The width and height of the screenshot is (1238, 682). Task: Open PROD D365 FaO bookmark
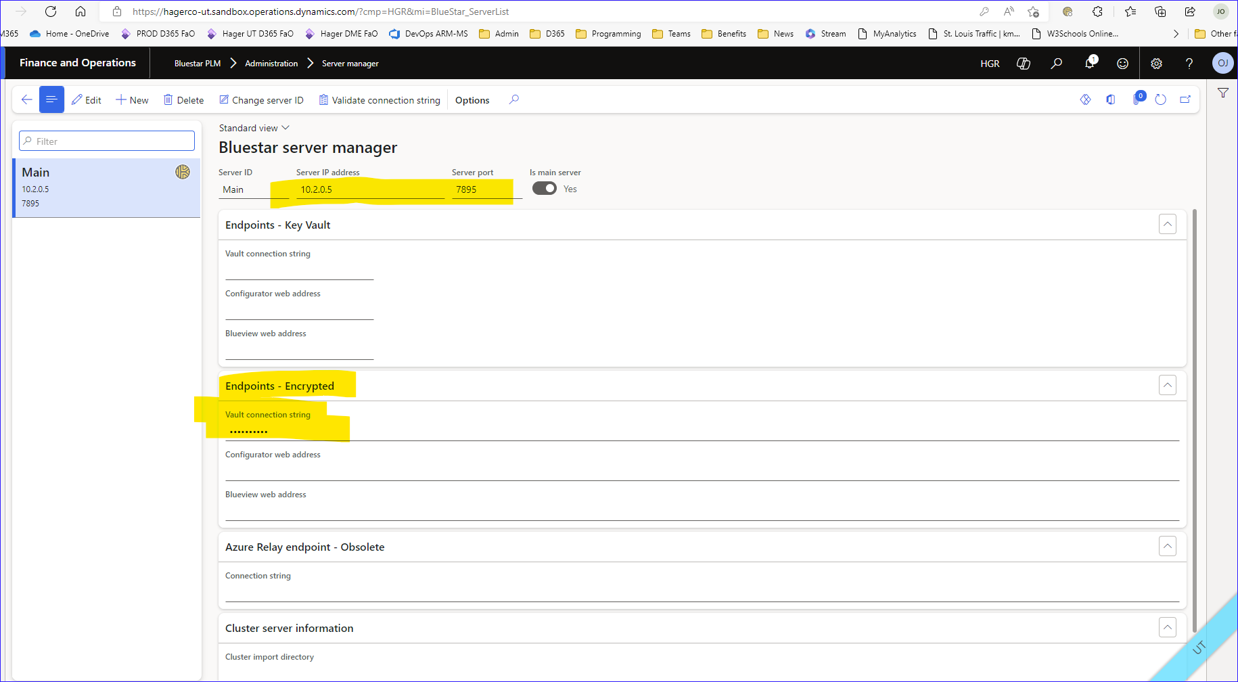click(x=158, y=34)
